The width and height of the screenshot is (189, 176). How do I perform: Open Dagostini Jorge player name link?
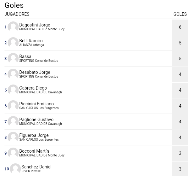tap(35, 25)
